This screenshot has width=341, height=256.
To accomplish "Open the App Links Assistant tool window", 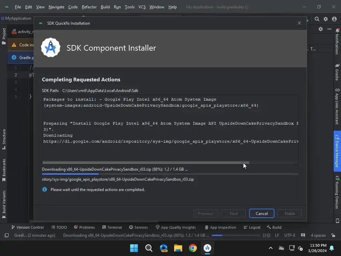I will point(337,106).
